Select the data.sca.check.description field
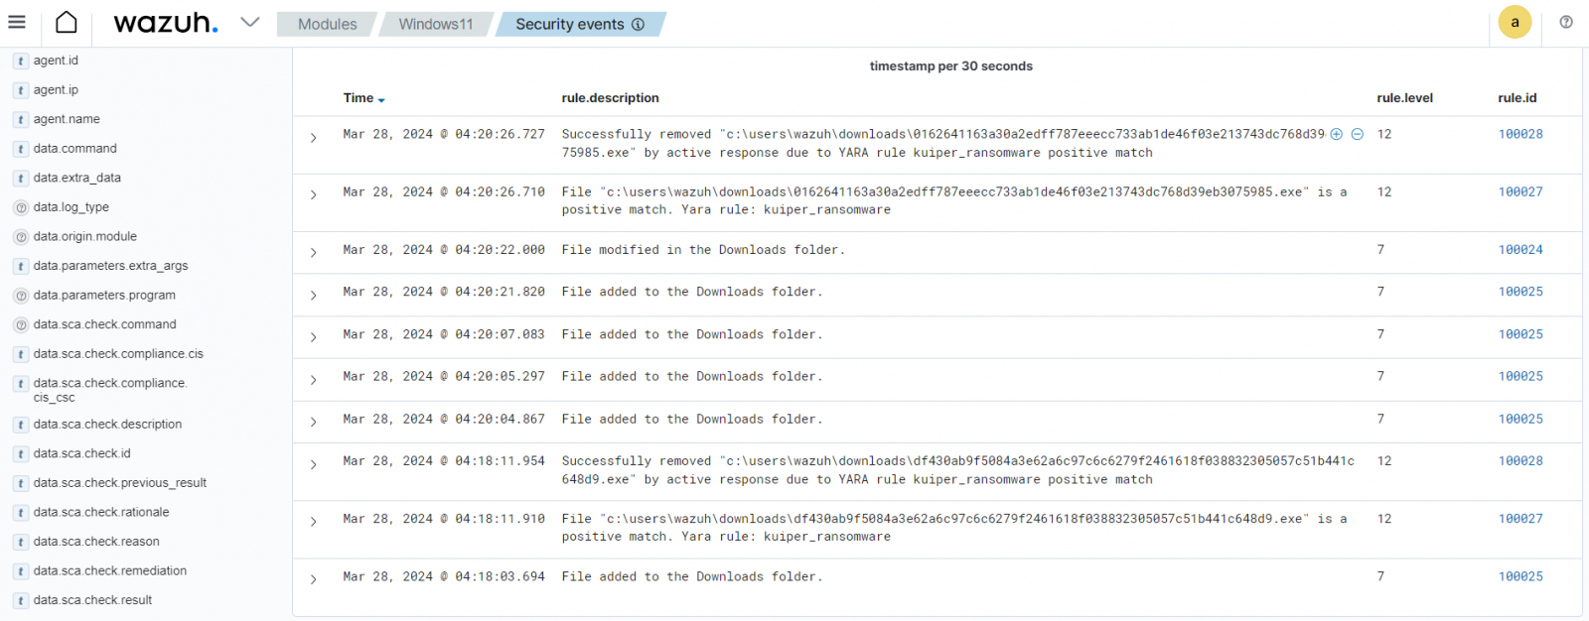 click(107, 425)
